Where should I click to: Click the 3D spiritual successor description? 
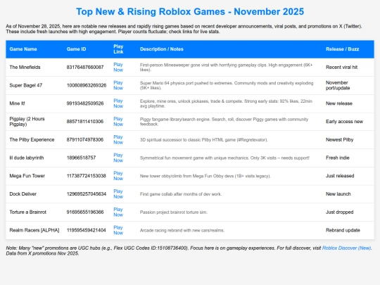pos(203,139)
